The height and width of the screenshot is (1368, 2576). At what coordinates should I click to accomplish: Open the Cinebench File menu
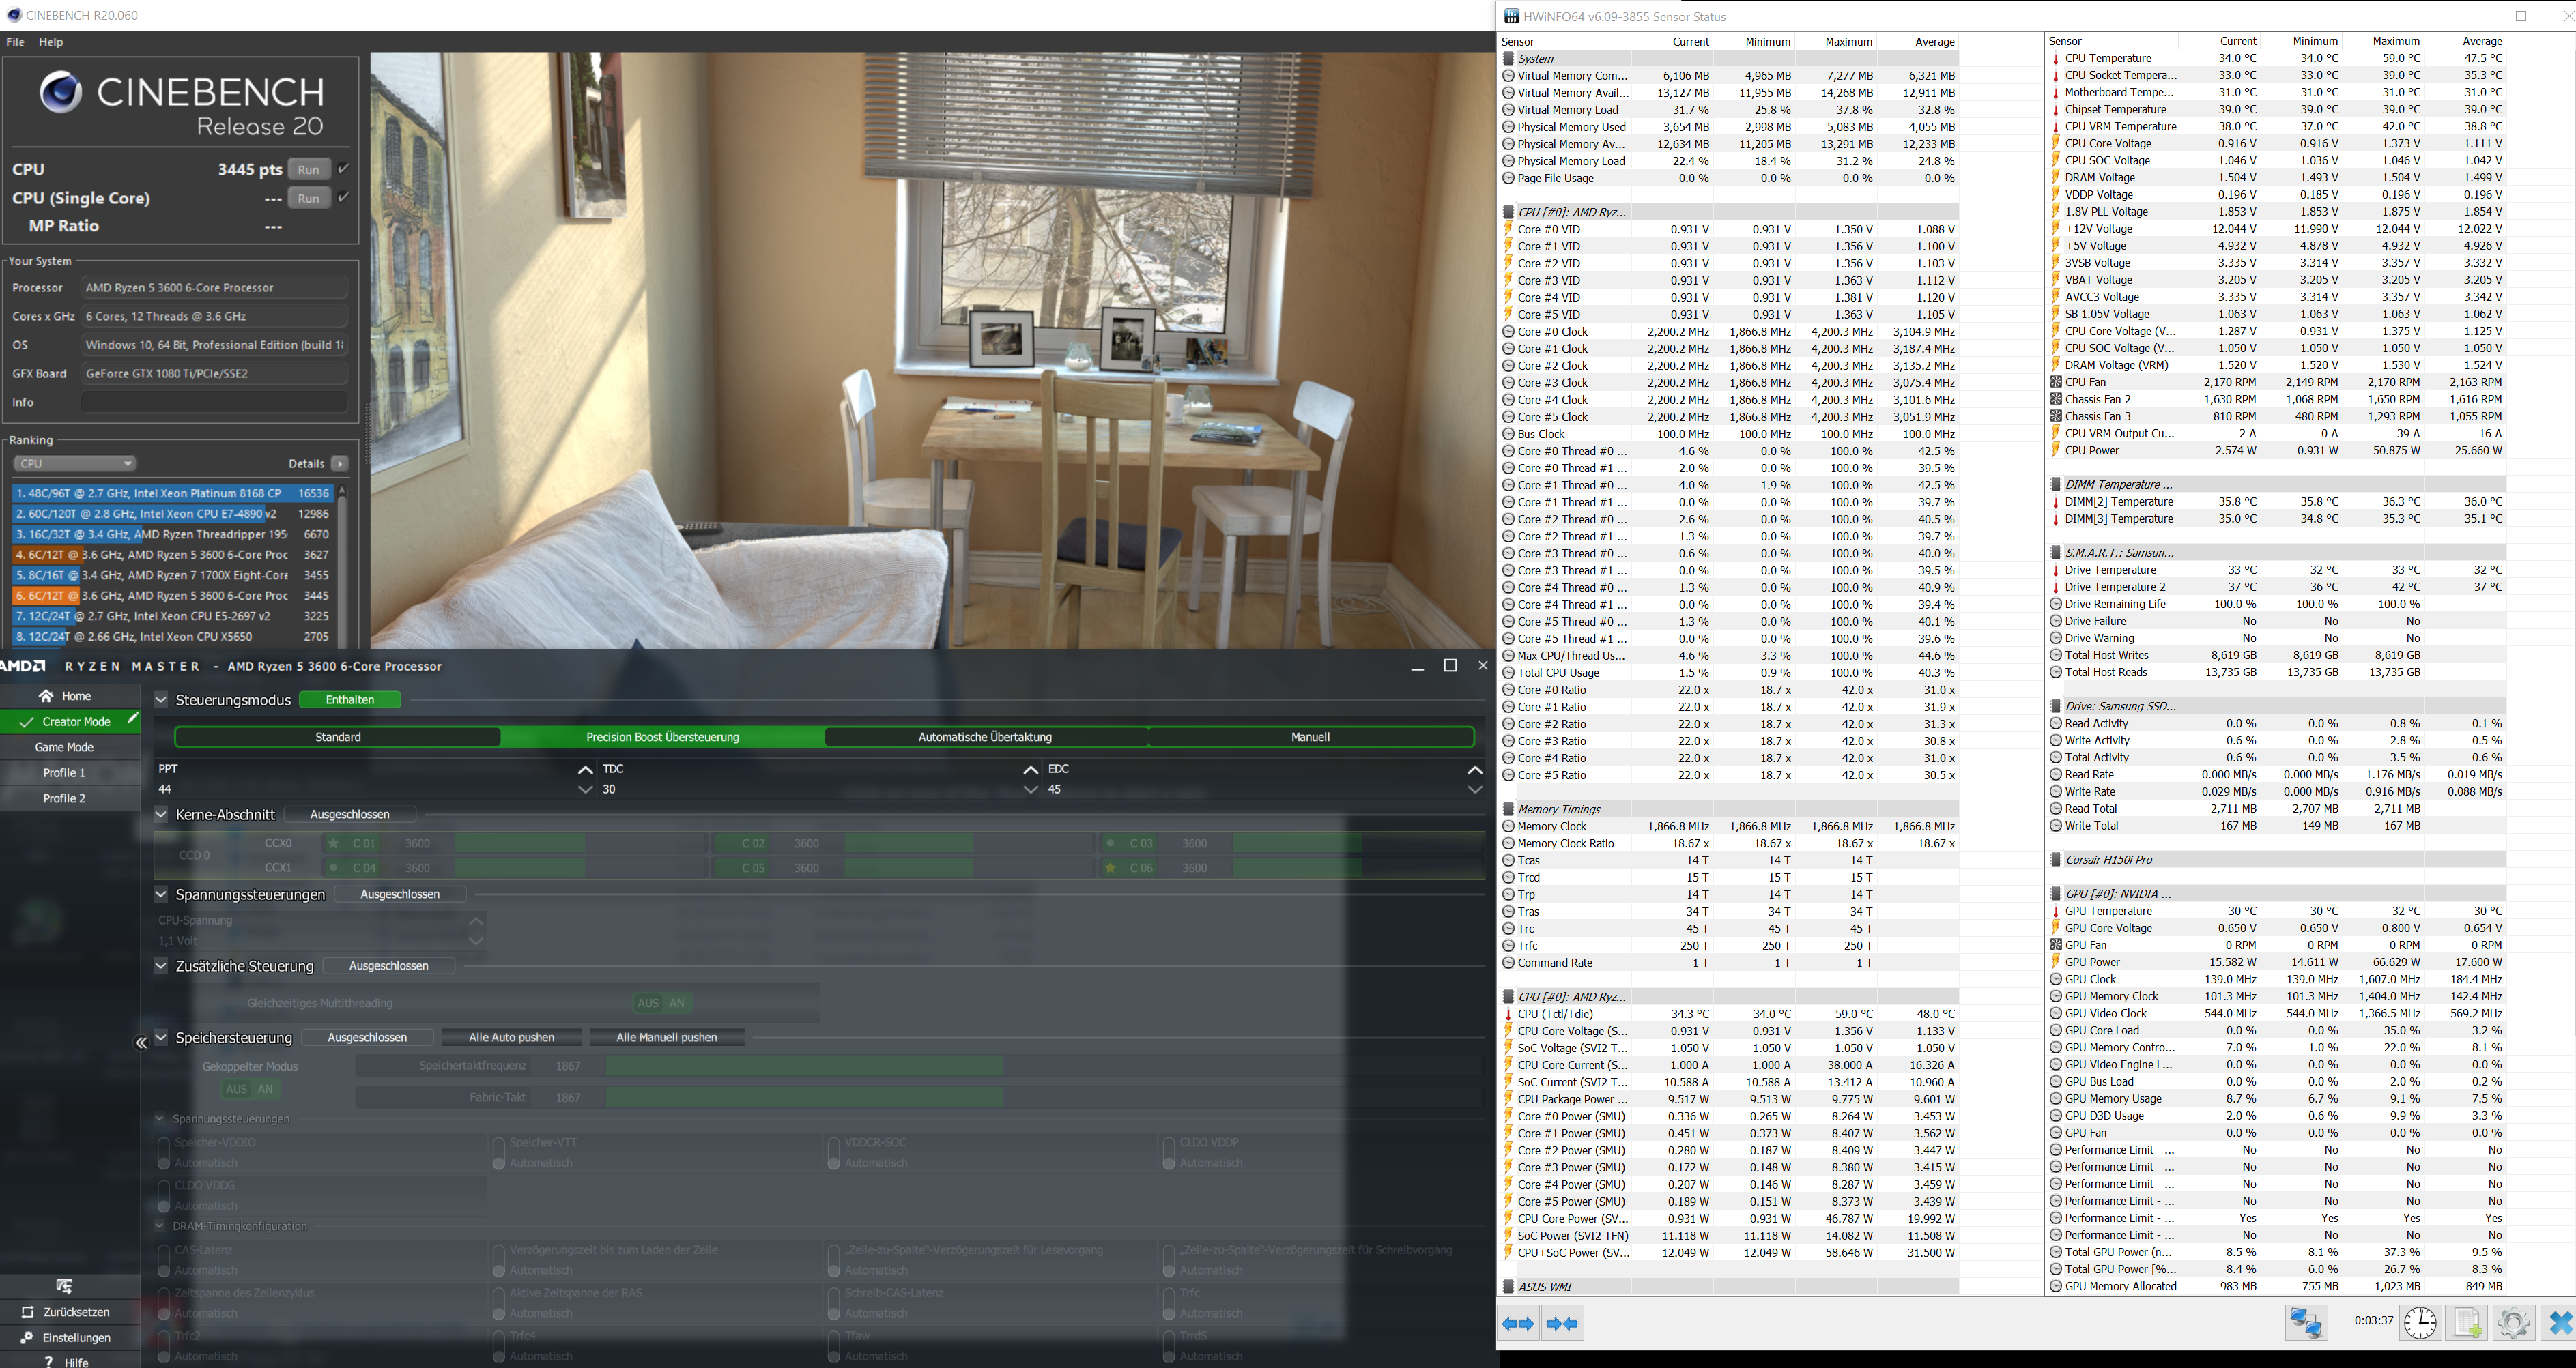[x=15, y=42]
